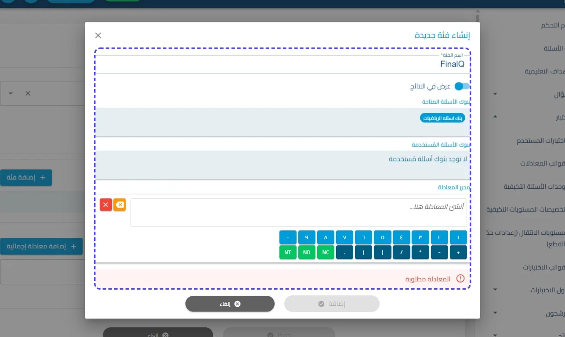The height and width of the screenshot is (337, 565).
Task: Click the "(" parenthesis keypad key
Action: coord(364,252)
